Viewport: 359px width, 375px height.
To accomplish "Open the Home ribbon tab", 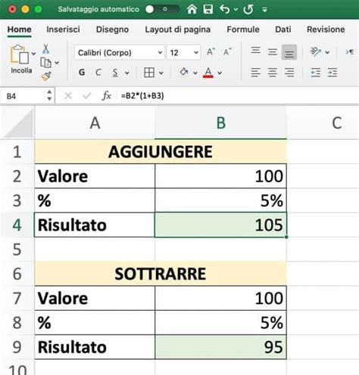I will (x=20, y=29).
